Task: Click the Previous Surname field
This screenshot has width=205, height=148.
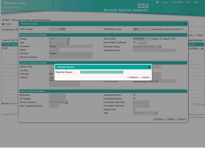Action: (x=71, y=57)
